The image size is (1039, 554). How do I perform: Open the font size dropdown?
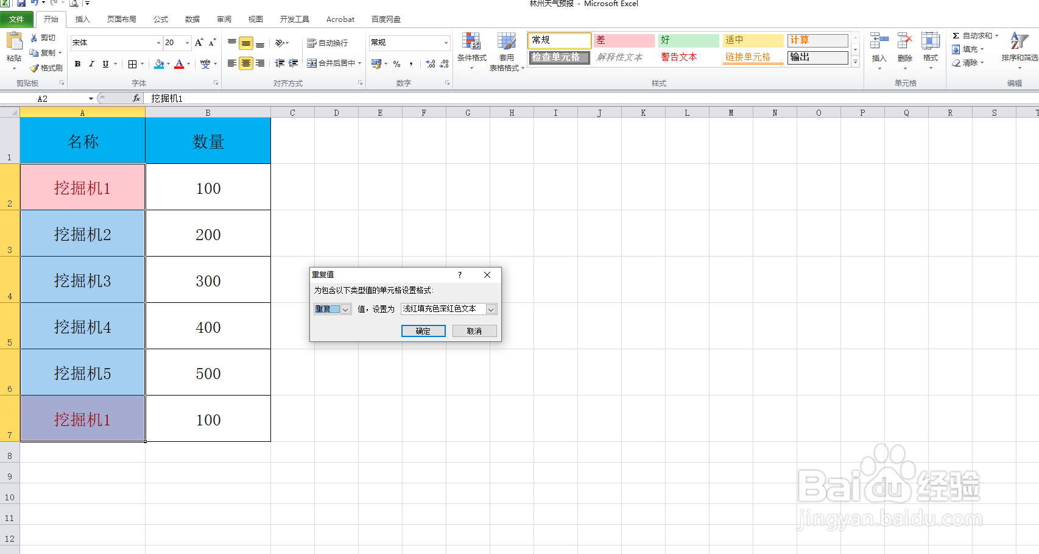pyautogui.click(x=187, y=43)
